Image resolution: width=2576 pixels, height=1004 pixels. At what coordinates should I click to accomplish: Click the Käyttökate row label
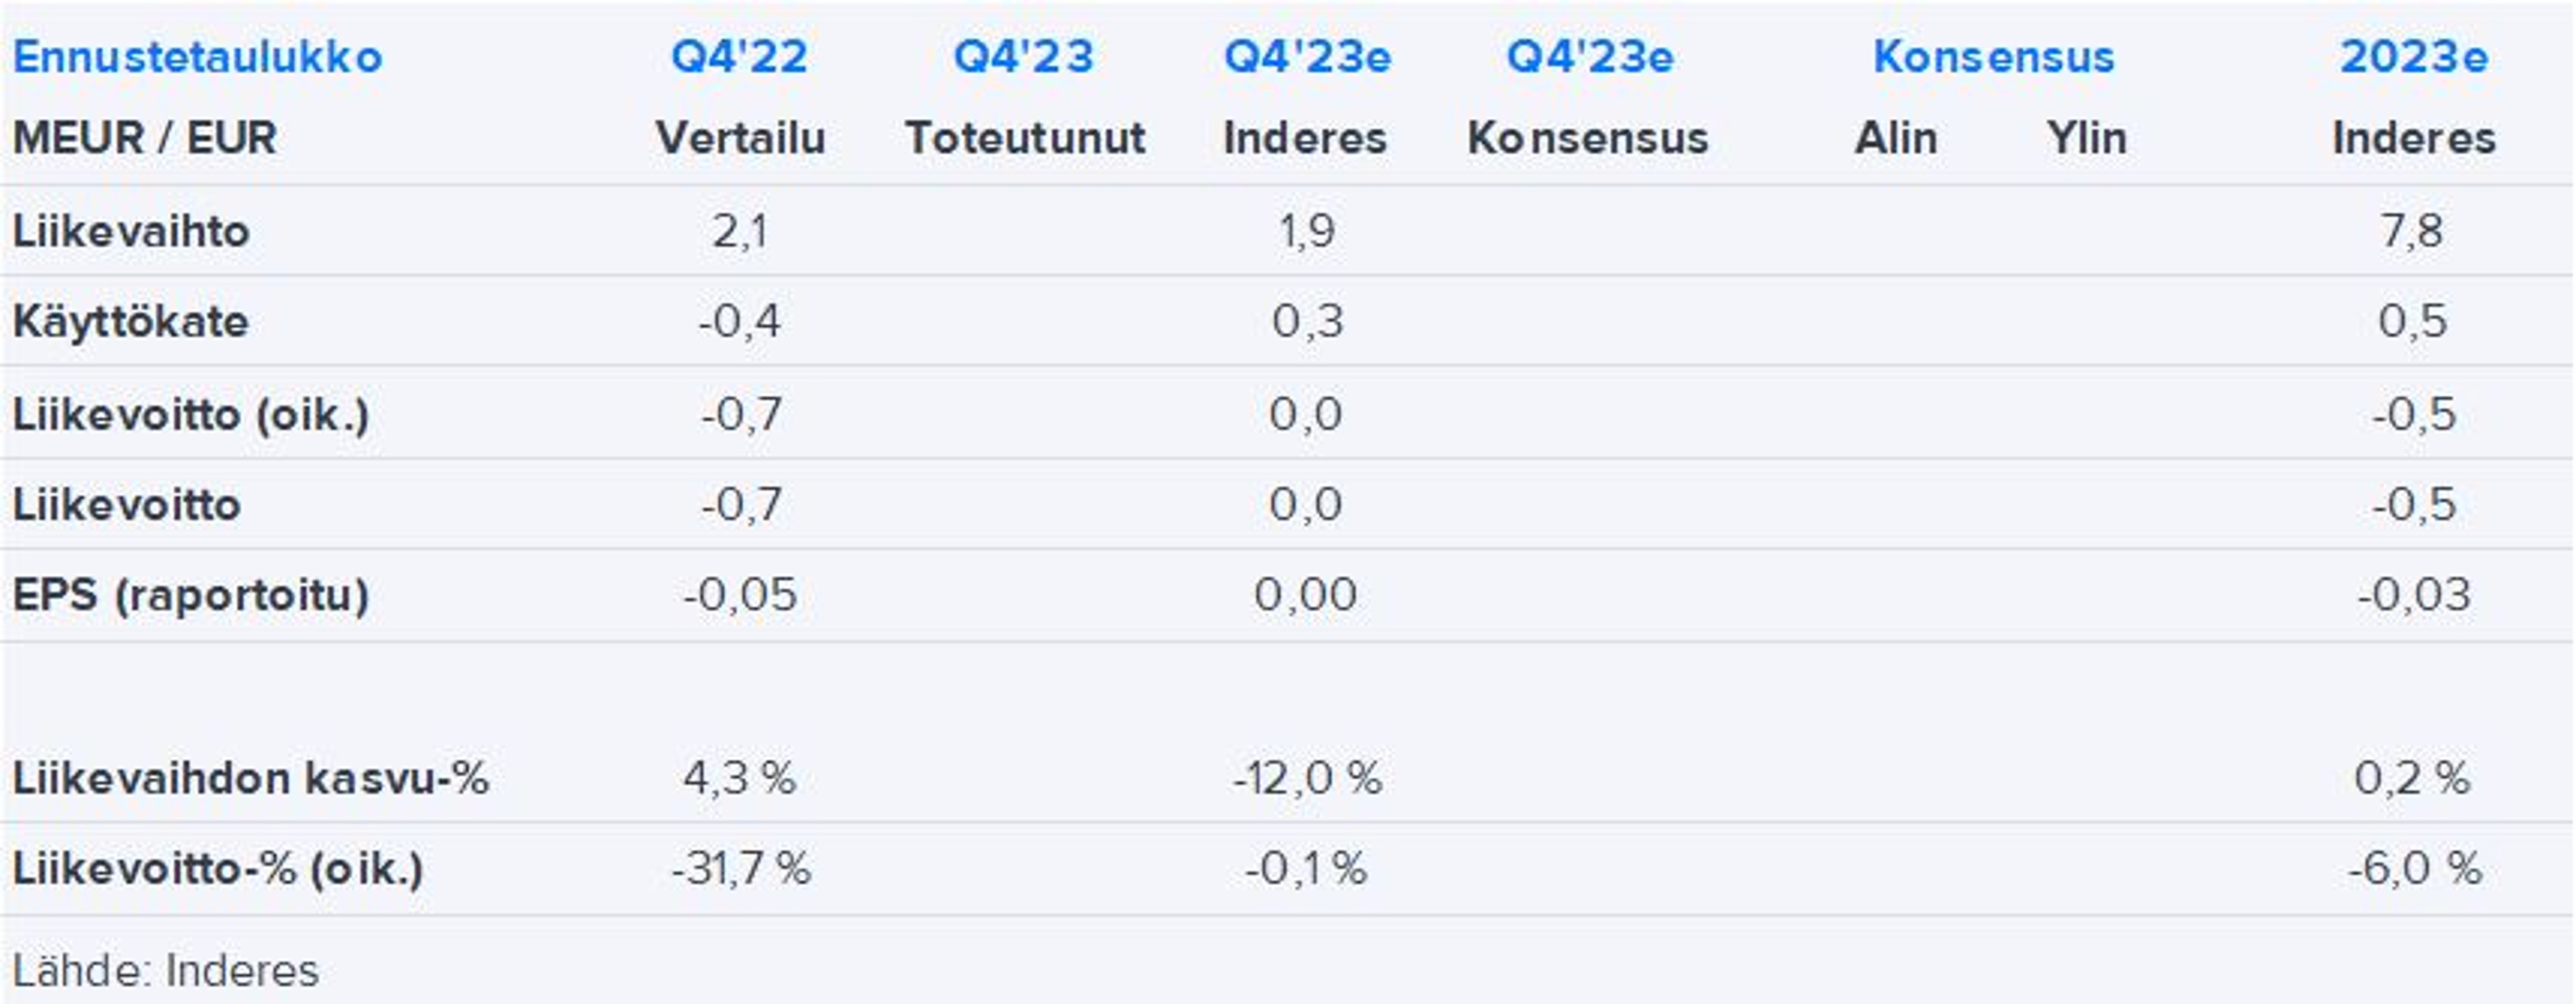(x=130, y=322)
